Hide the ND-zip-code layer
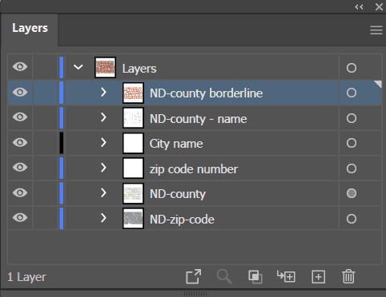 (20, 217)
